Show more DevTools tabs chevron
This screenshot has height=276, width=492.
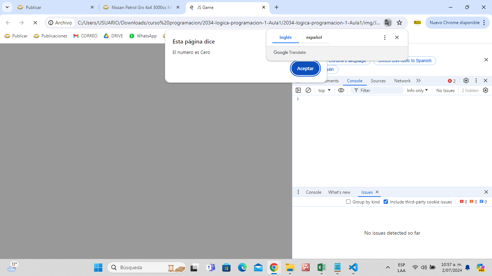point(418,80)
